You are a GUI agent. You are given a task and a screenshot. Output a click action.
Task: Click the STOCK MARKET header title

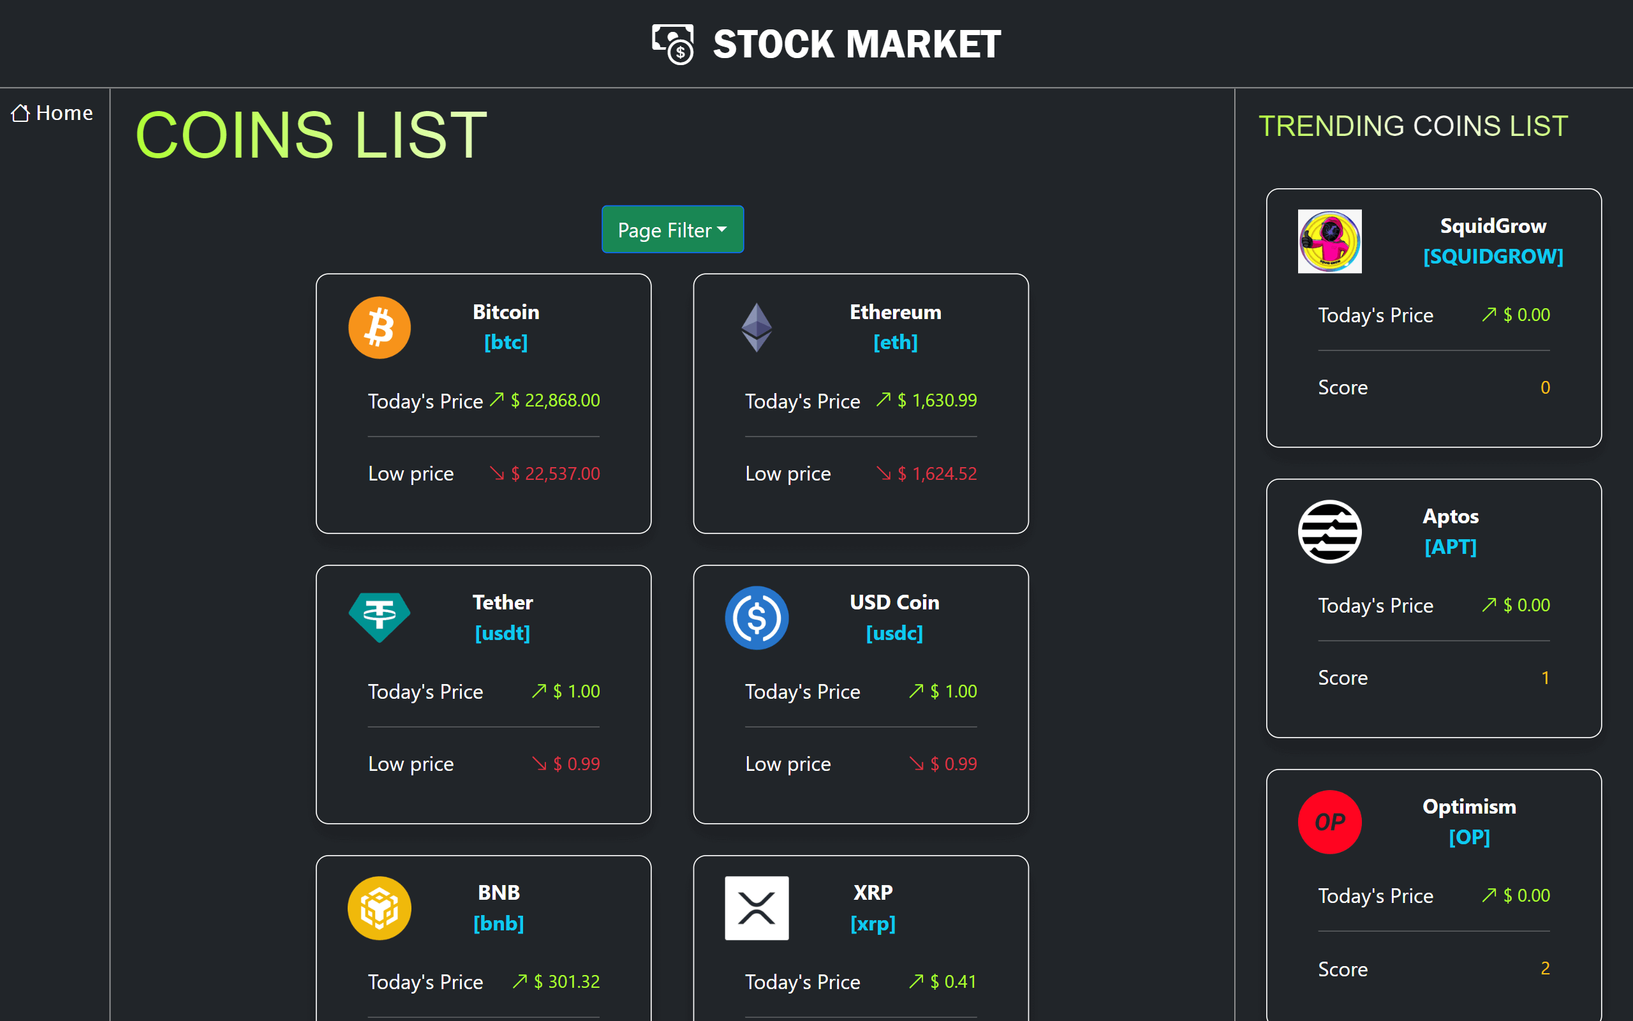point(857,44)
